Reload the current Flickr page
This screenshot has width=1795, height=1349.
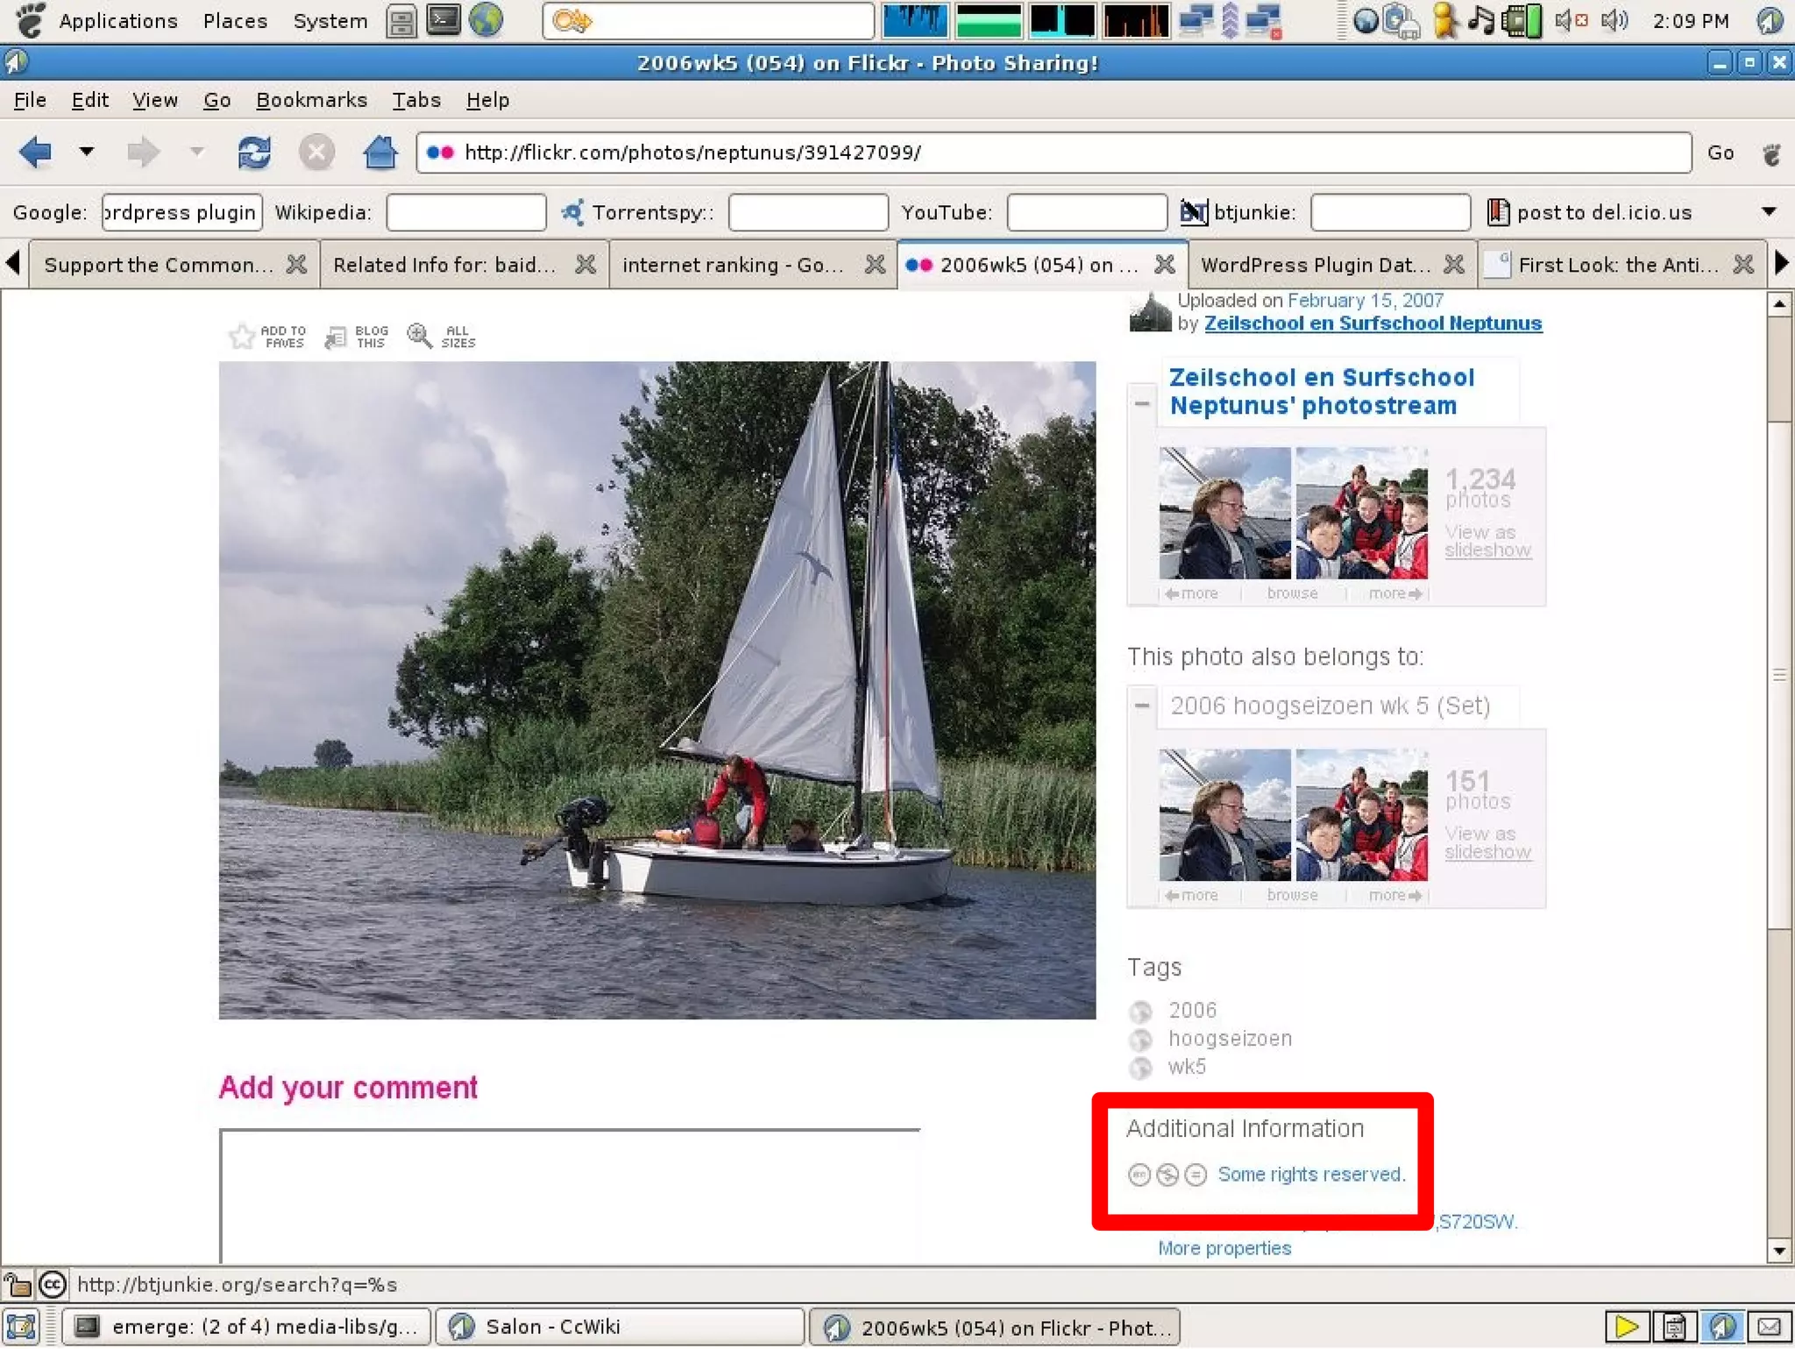[x=254, y=153]
